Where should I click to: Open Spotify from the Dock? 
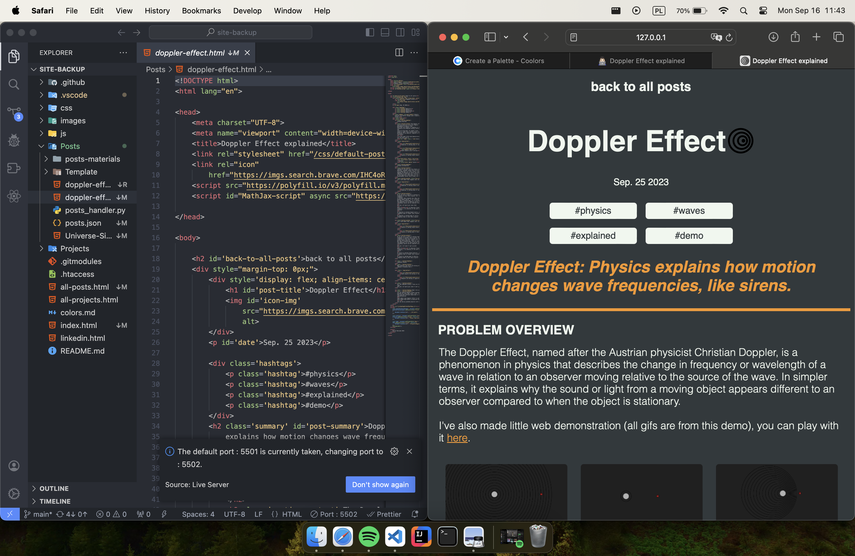pos(368,537)
